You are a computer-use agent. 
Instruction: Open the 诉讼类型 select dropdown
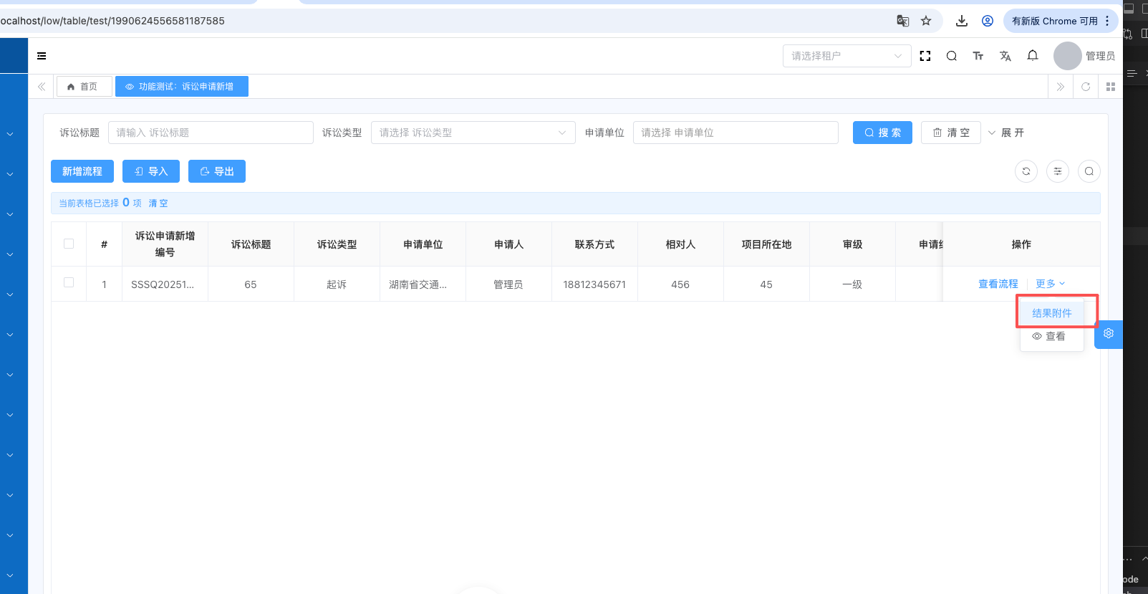pyautogui.click(x=473, y=133)
